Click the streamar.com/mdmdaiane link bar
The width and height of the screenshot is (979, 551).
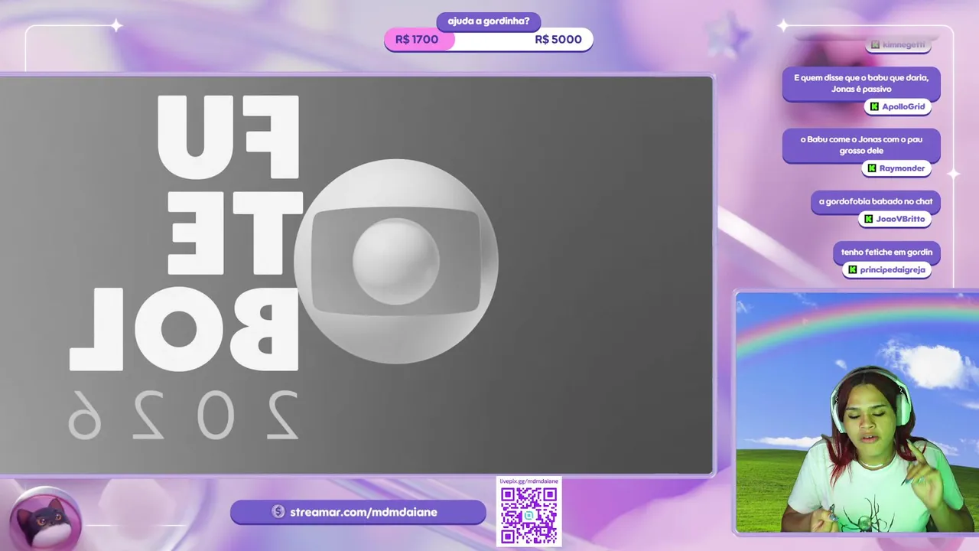358,512
